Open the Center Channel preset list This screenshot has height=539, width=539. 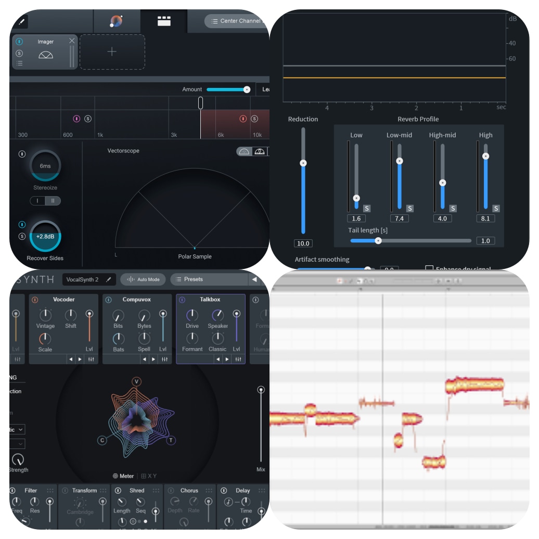[x=237, y=21]
